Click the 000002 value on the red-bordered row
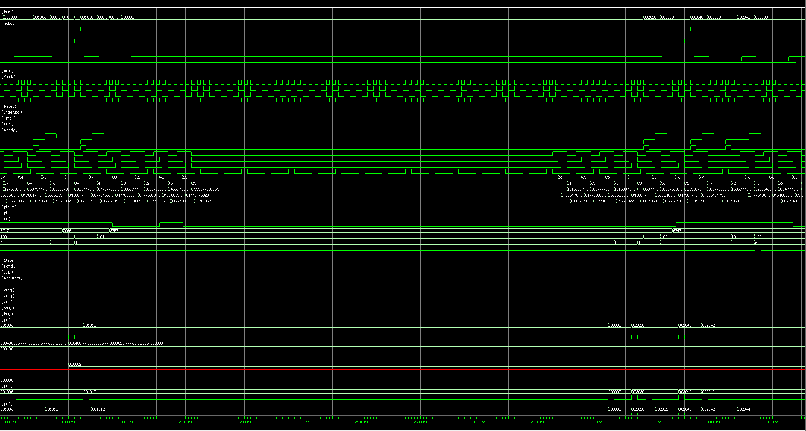This screenshot has height=431, width=806. coord(75,364)
